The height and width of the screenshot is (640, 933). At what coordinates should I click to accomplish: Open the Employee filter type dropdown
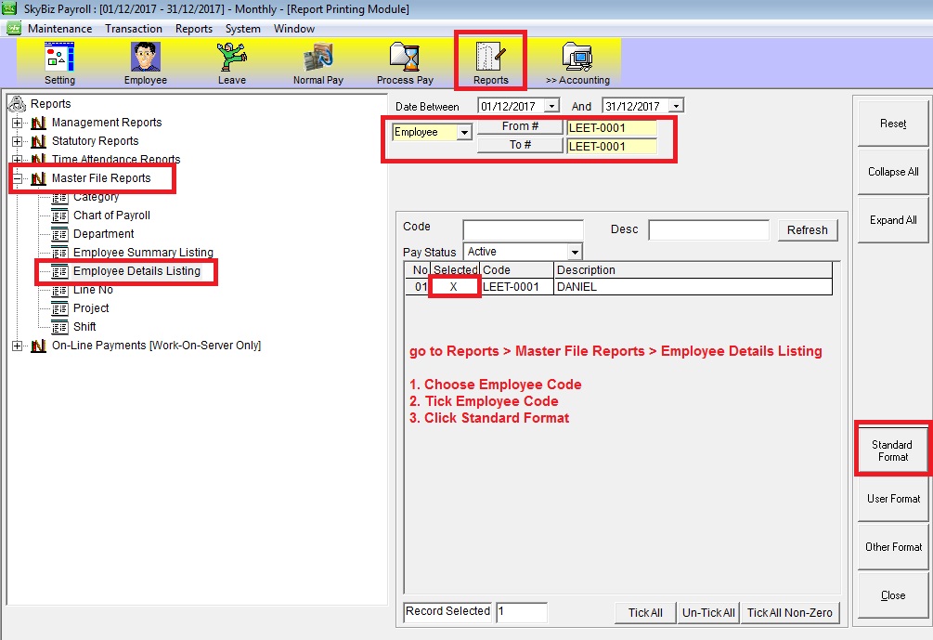(x=464, y=133)
